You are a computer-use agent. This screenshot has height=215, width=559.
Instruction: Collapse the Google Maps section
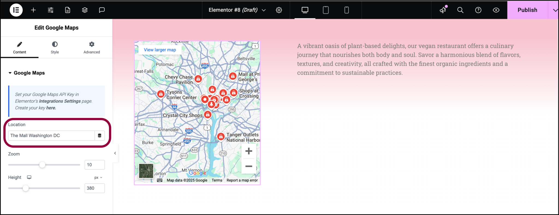tap(10, 73)
